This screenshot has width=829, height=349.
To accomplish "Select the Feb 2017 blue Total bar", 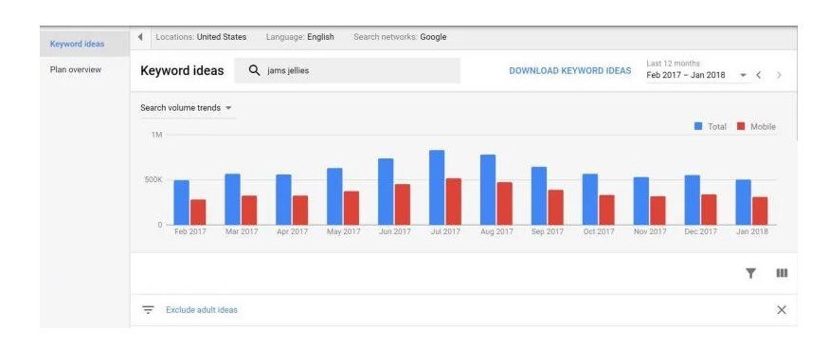I will [x=181, y=202].
